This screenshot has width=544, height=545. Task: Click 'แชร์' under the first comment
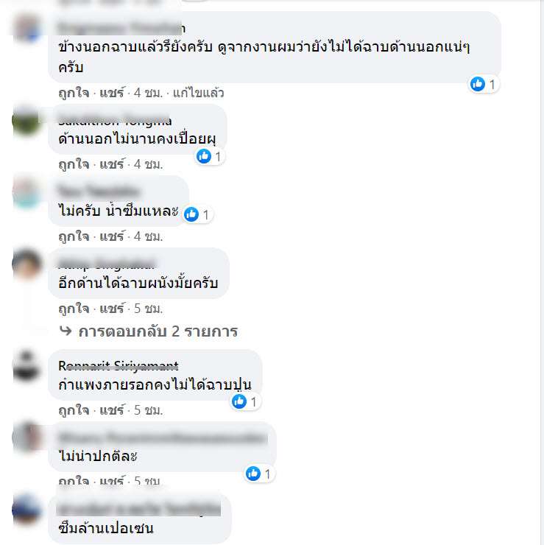click(112, 93)
